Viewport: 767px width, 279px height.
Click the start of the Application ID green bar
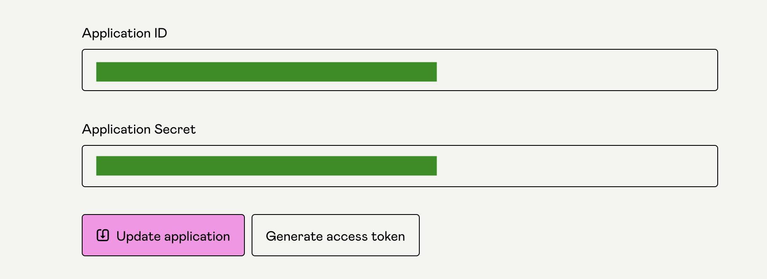click(98, 72)
